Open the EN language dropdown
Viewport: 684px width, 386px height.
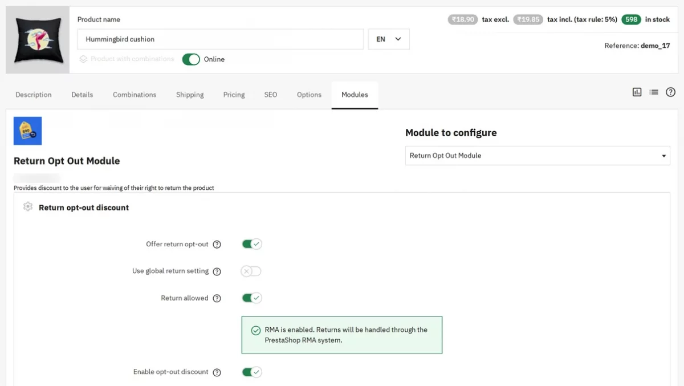tap(389, 39)
